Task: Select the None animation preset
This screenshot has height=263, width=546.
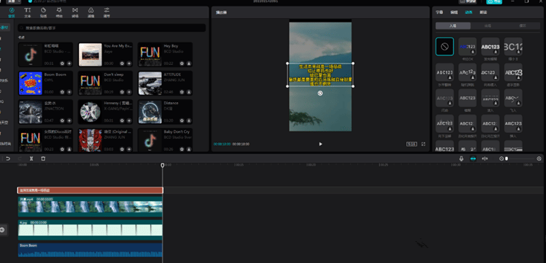Action: (x=445, y=46)
